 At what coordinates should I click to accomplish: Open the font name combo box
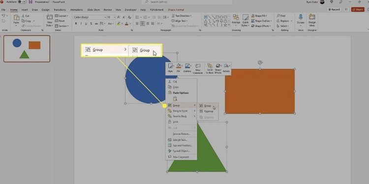point(90,17)
